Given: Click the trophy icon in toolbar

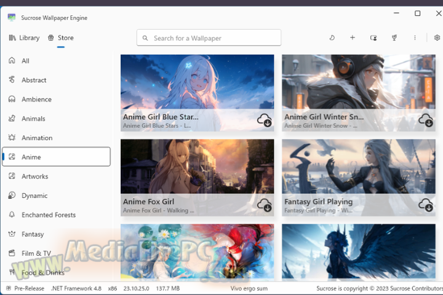Looking at the screenshot, I should pos(394,37).
